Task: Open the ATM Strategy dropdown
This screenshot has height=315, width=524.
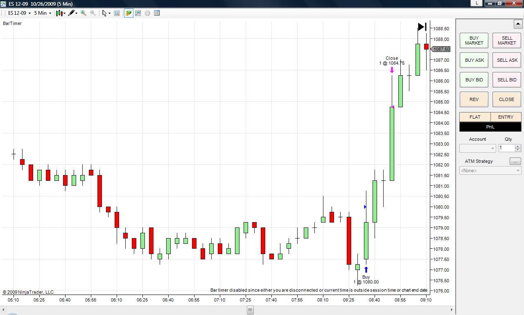Action: click(x=490, y=170)
